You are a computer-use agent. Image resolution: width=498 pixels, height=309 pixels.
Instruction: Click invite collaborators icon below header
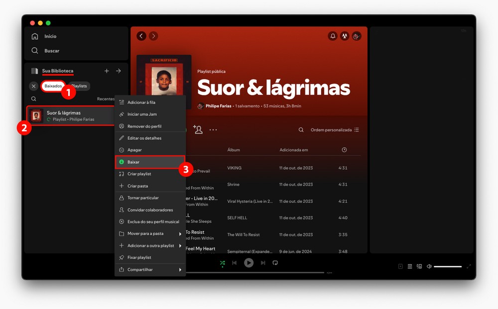(198, 129)
